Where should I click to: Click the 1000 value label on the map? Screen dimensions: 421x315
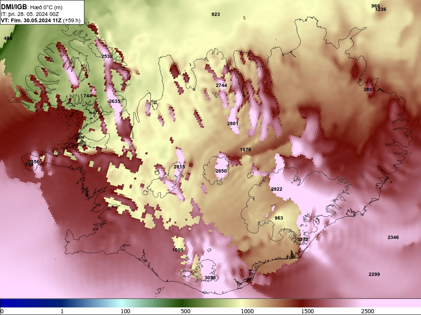[x=178, y=250]
